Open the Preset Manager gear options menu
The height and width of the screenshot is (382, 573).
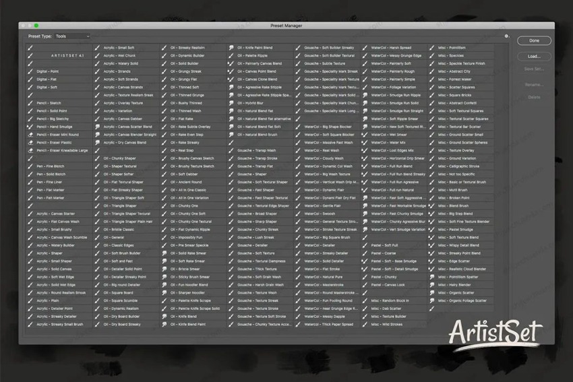[x=506, y=36]
